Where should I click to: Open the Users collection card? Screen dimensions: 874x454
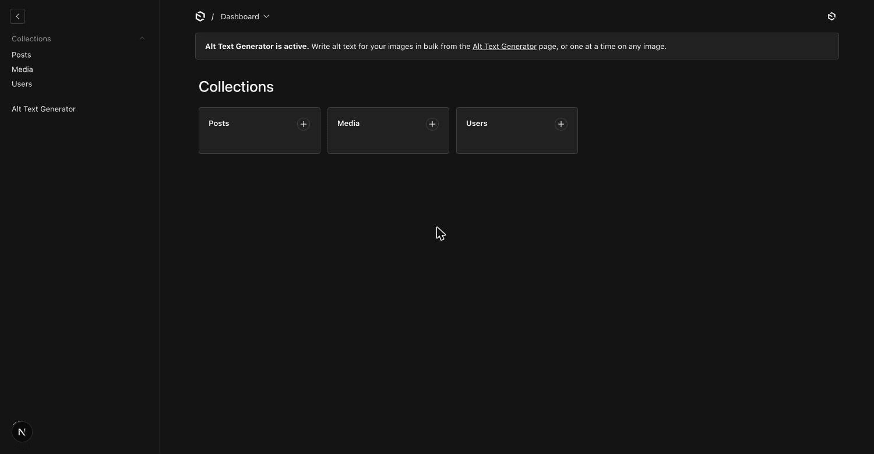517,131
